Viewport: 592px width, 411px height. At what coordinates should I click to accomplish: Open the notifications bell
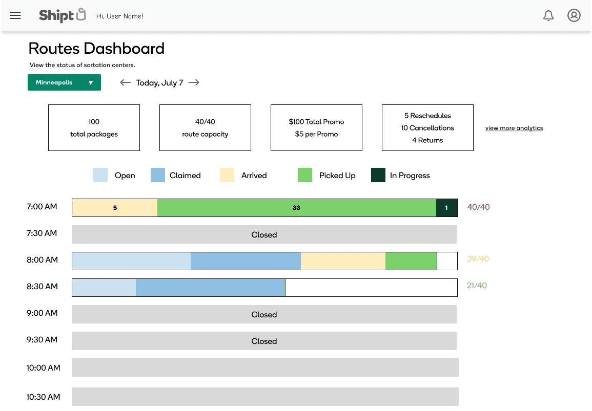(x=548, y=15)
